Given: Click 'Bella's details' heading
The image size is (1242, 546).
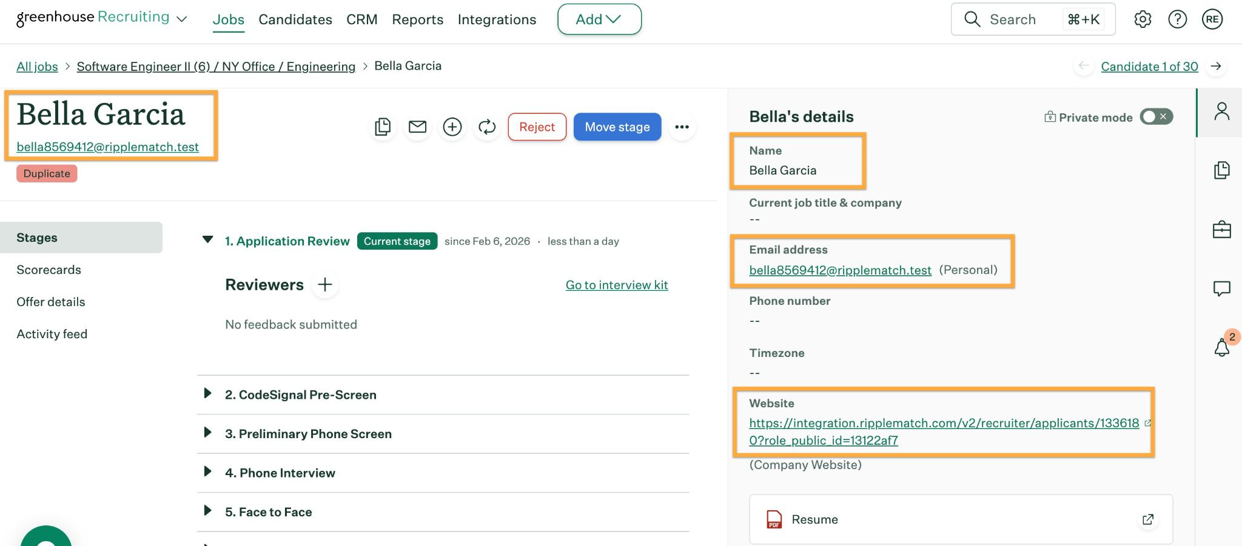Looking at the screenshot, I should (x=801, y=116).
